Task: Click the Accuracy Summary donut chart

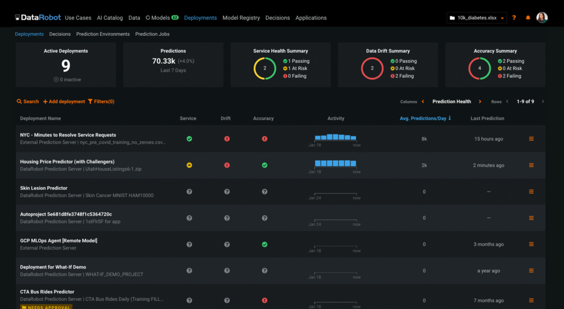Action: pos(480,68)
